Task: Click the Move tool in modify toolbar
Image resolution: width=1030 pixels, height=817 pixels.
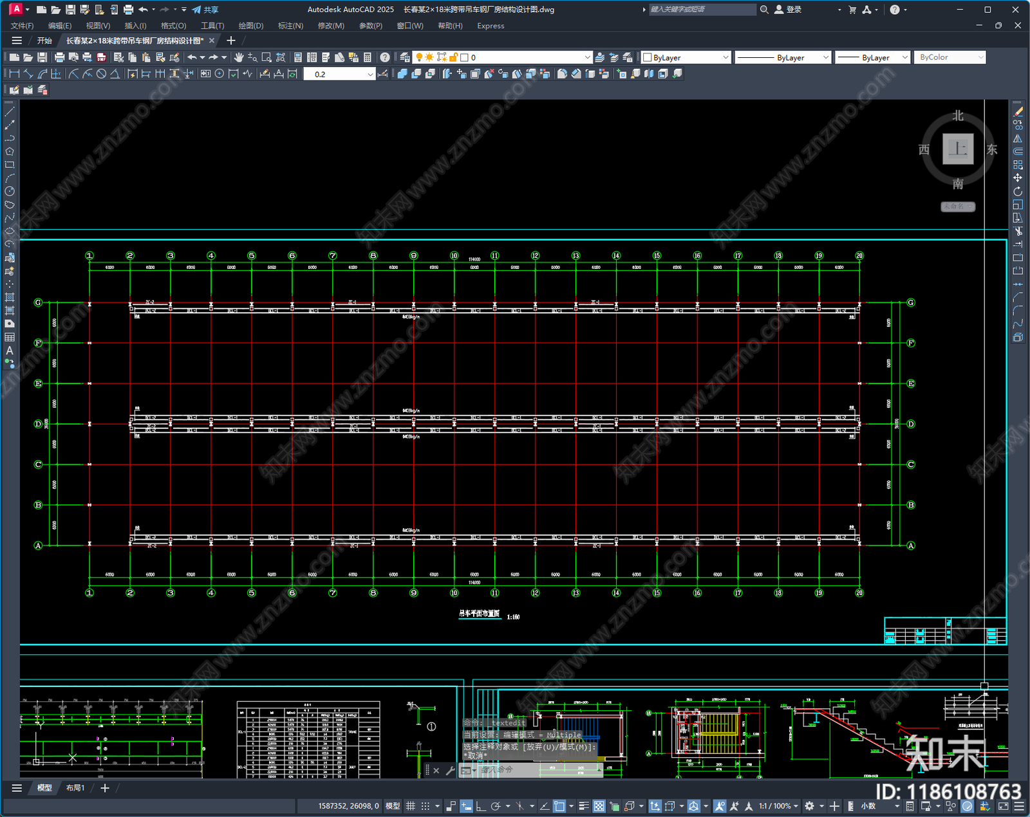Action: coord(1018,178)
